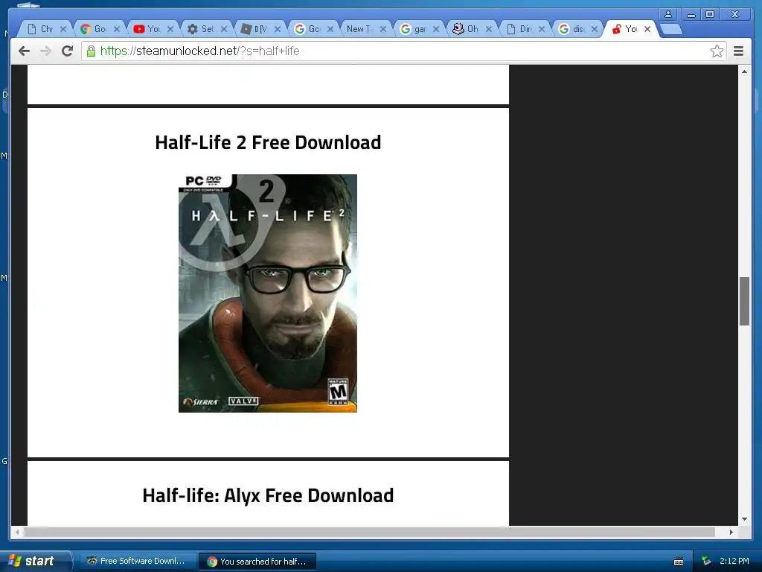Switch to the YouTube tab

point(152,29)
